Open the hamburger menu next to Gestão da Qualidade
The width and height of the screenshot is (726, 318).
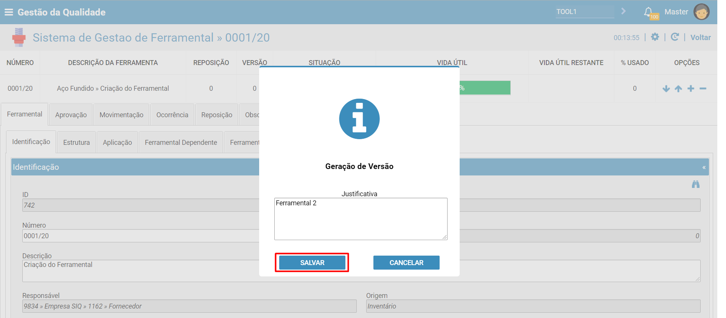(x=9, y=12)
